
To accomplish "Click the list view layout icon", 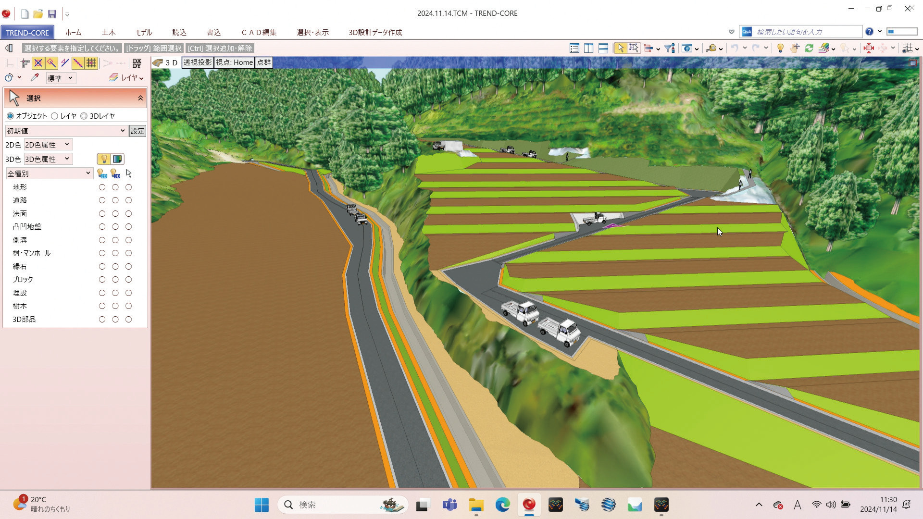I will point(574,48).
